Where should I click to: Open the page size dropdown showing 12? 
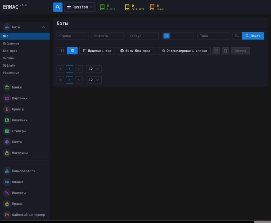[x=94, y=69]
